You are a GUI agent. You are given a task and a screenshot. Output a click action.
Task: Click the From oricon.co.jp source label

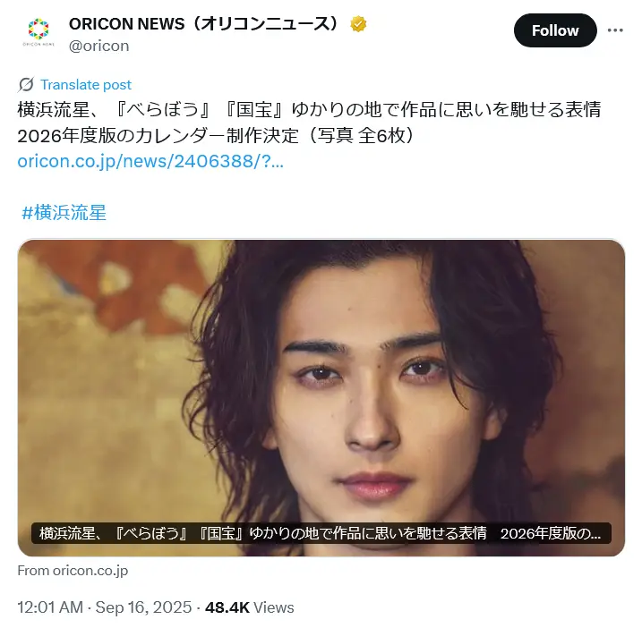click(73, 571)
